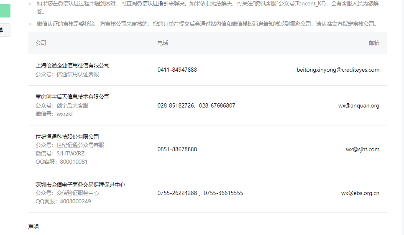
Task: Select company name 深圳市众信电子商务交易保障促进中心
Action: (80, 185)
